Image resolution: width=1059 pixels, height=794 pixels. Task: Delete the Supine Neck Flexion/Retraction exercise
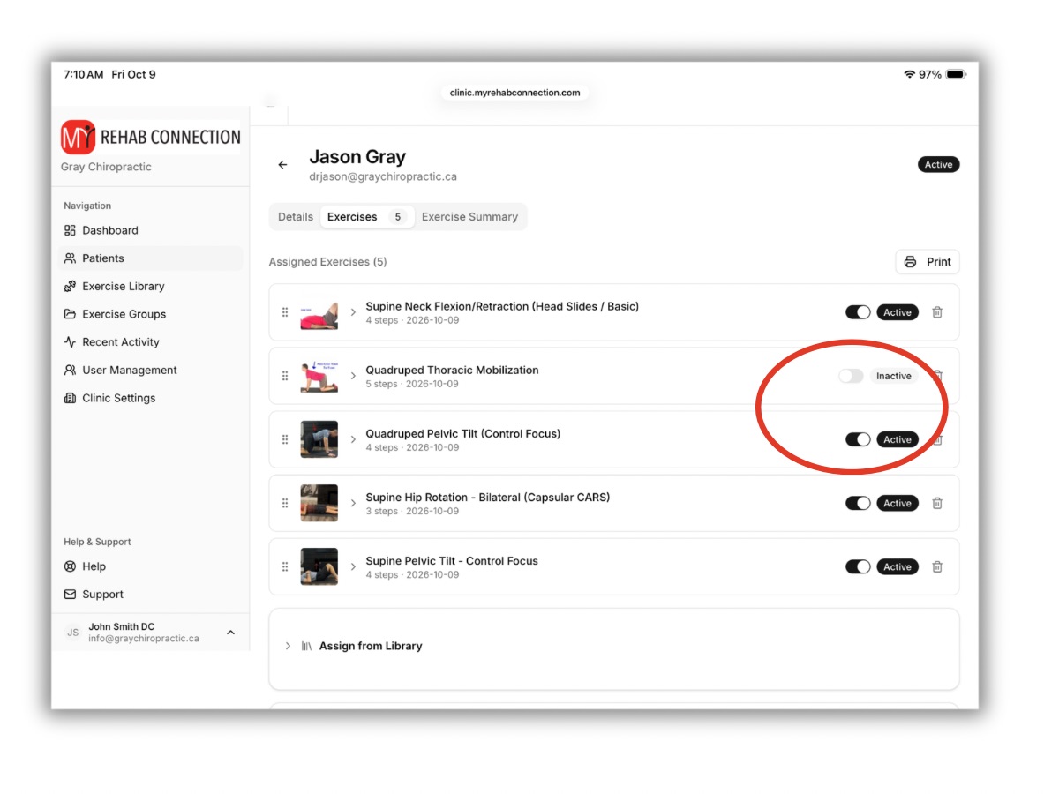[x=937, y=312]
